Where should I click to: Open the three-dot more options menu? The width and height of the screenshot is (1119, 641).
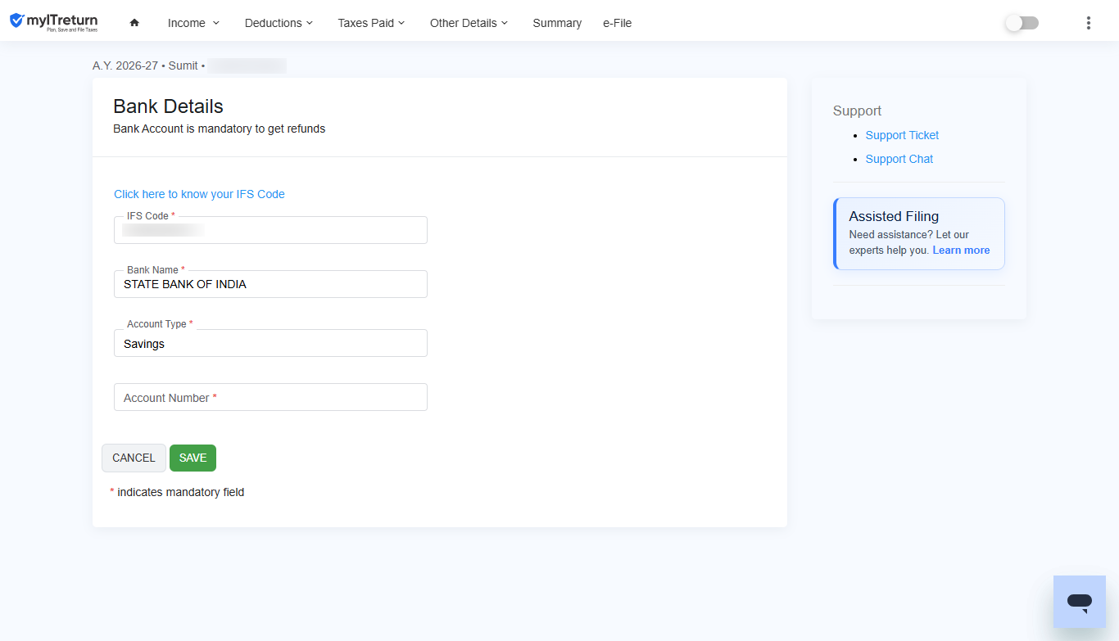click(1088, 23)
